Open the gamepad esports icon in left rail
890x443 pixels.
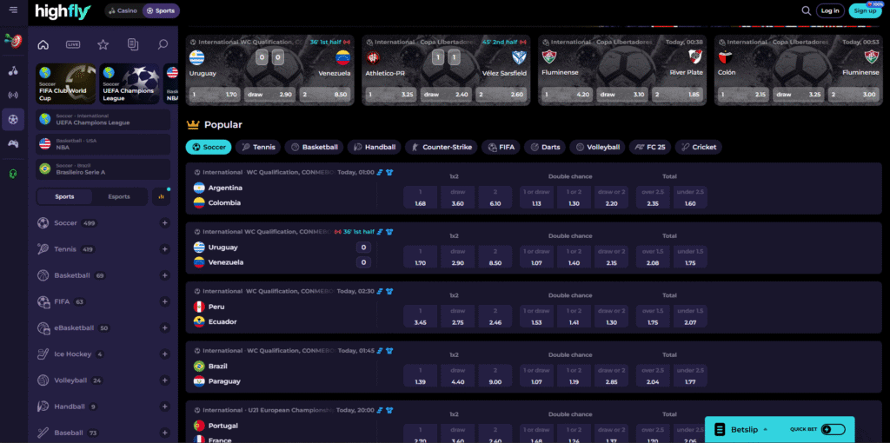click(13, 144)
